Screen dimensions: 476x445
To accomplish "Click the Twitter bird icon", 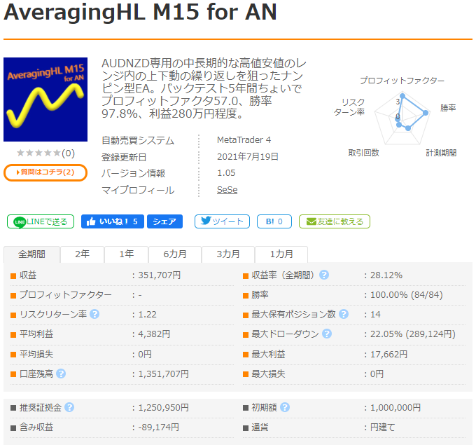I will [206, 221].
